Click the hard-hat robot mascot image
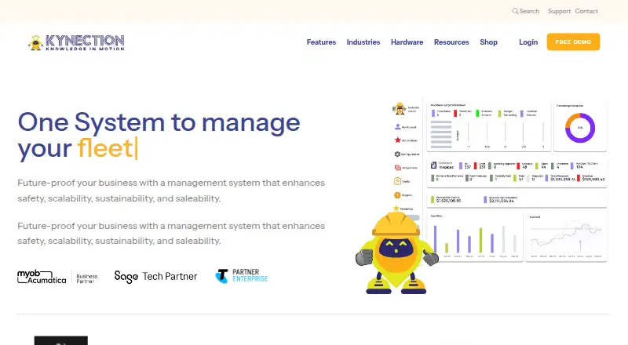The width and height of the screenshot is (628, 345). (396, 253)
